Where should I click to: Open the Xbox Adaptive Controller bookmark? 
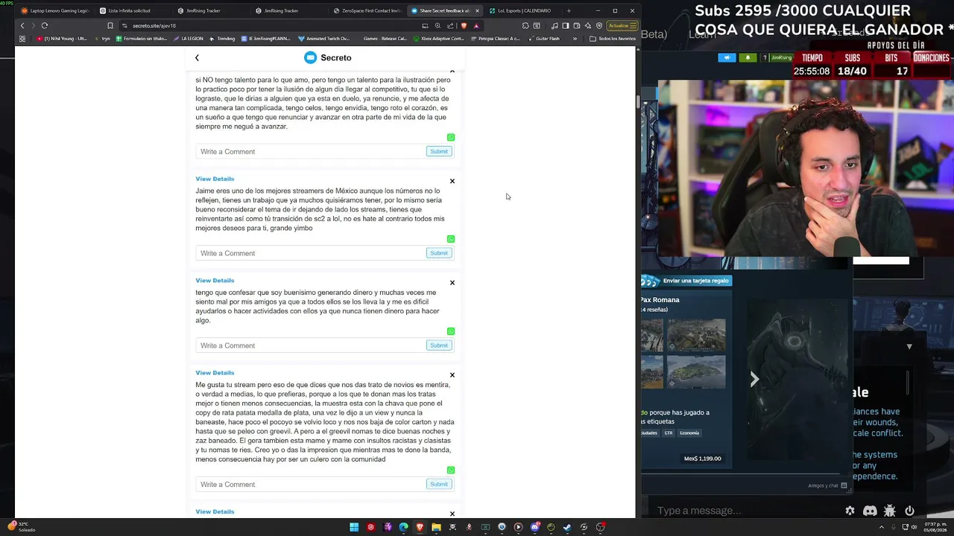tap(440, 39)
